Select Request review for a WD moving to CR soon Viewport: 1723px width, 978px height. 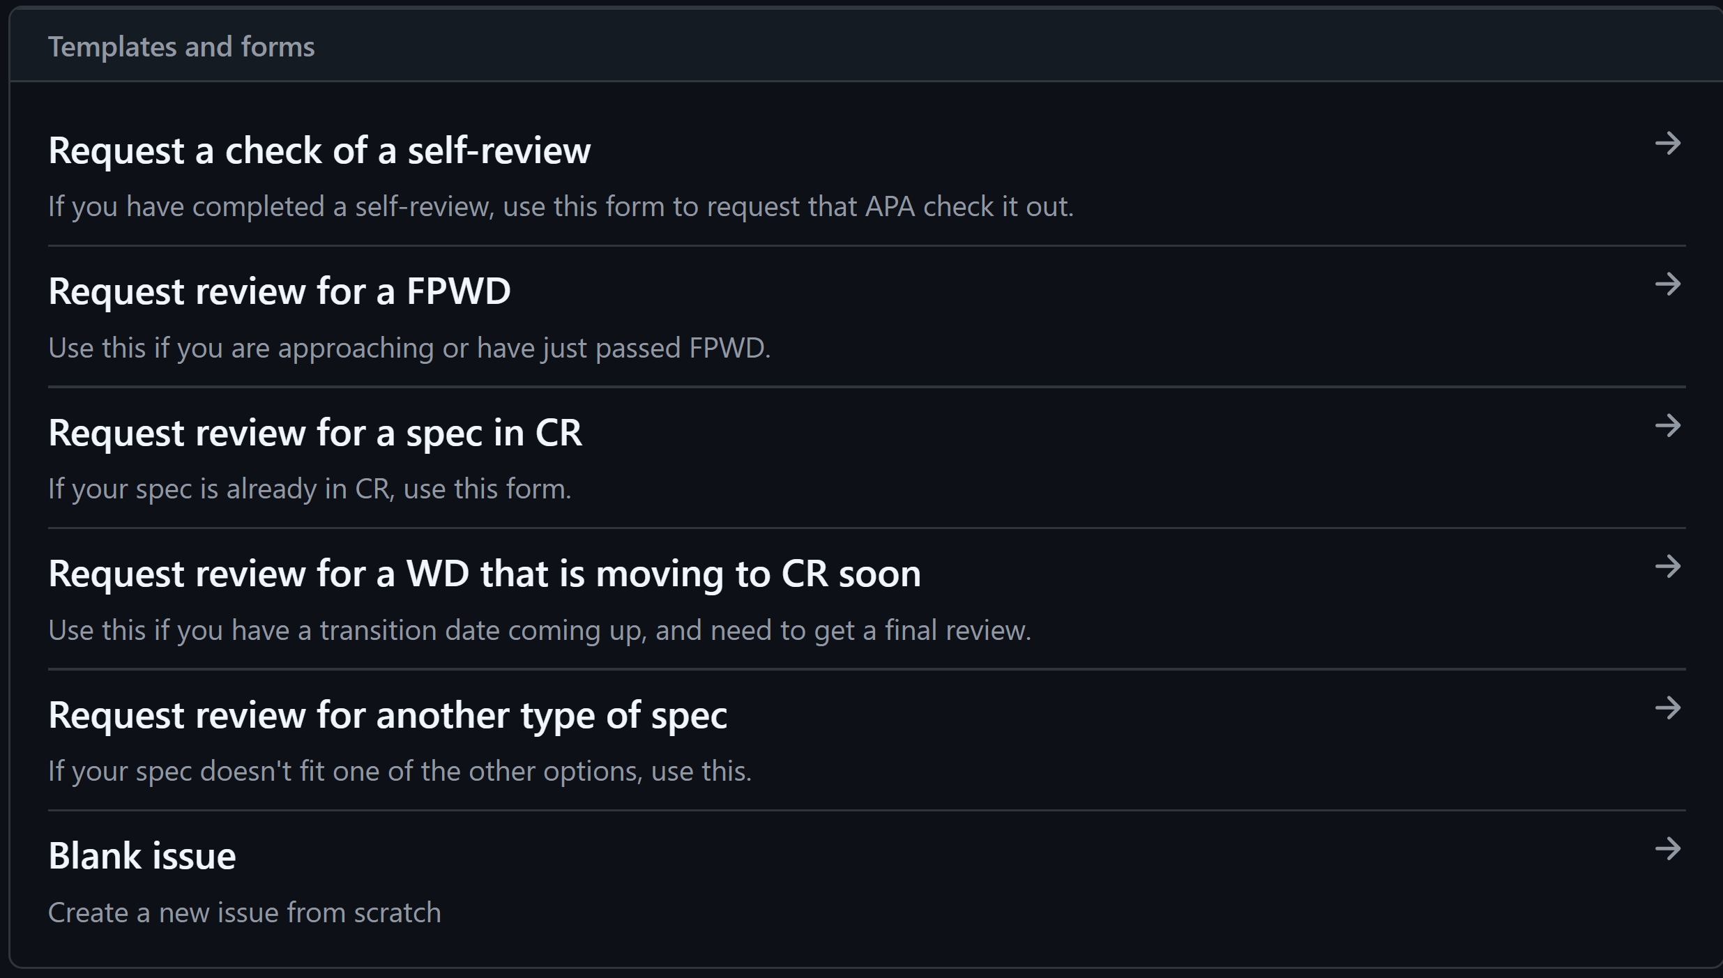(x=484, y=573)
